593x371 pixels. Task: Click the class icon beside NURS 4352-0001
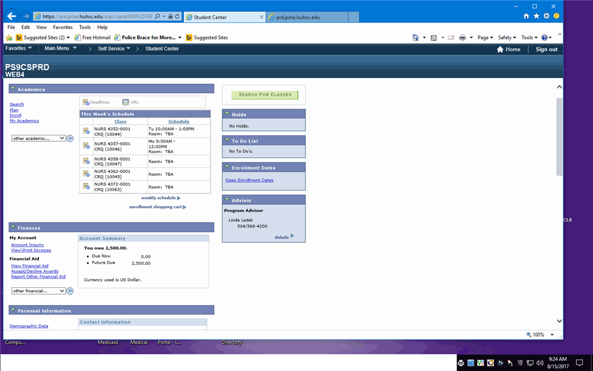[86, 131]
